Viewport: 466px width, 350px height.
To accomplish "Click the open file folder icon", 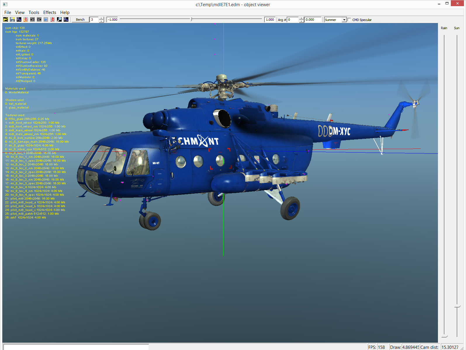I will [6, 20].
